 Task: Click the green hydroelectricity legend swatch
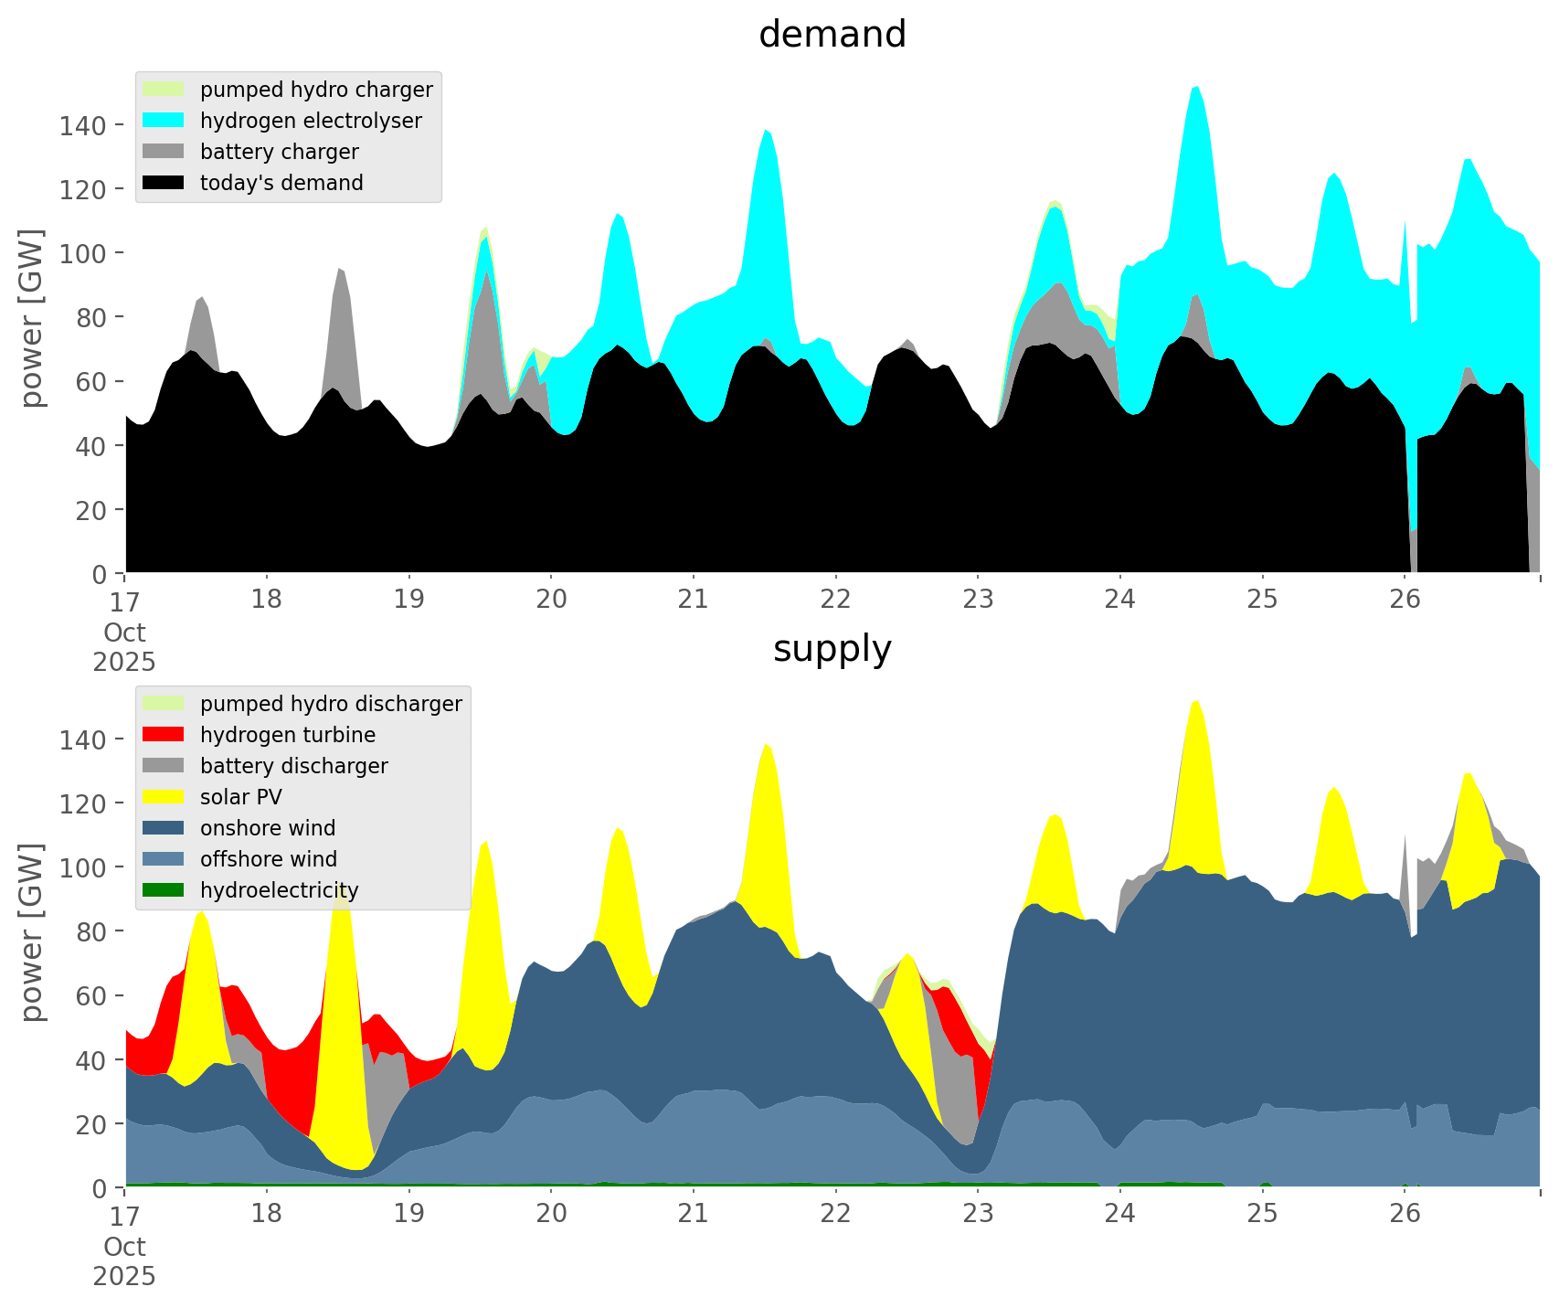(164, 890)
